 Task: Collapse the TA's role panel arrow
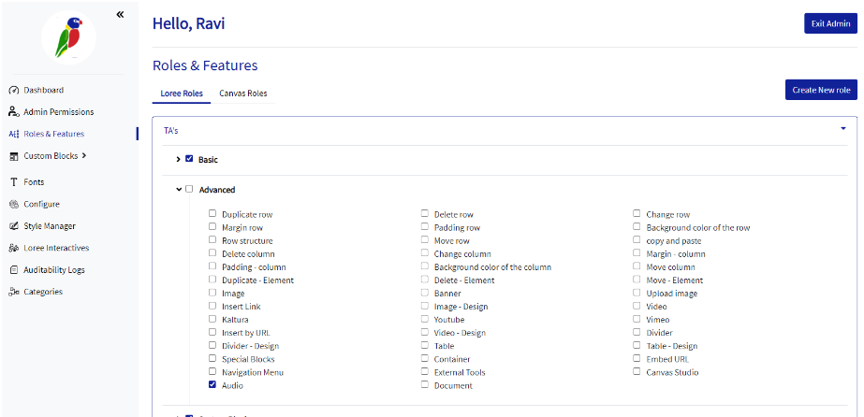[x=842, y=129]
